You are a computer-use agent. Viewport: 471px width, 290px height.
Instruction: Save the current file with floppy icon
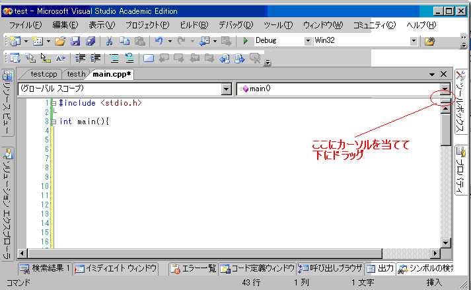point(75,41)
